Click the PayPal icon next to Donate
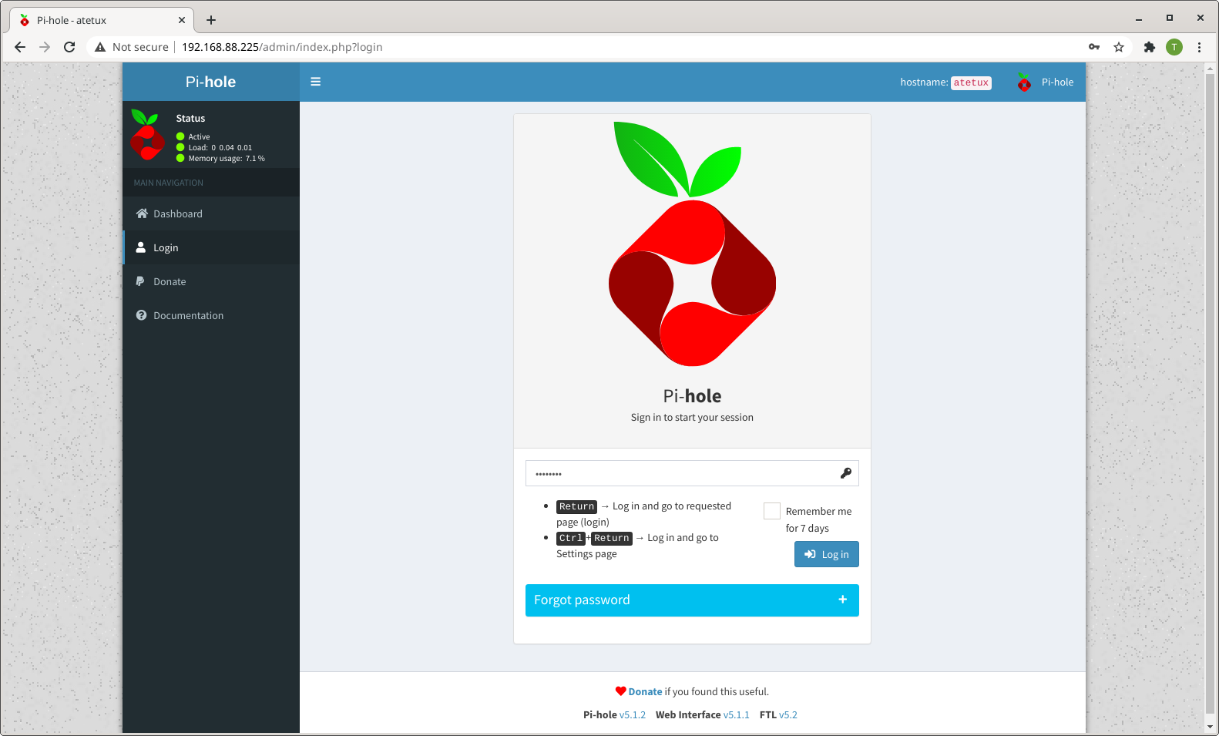 coord(140,281)
